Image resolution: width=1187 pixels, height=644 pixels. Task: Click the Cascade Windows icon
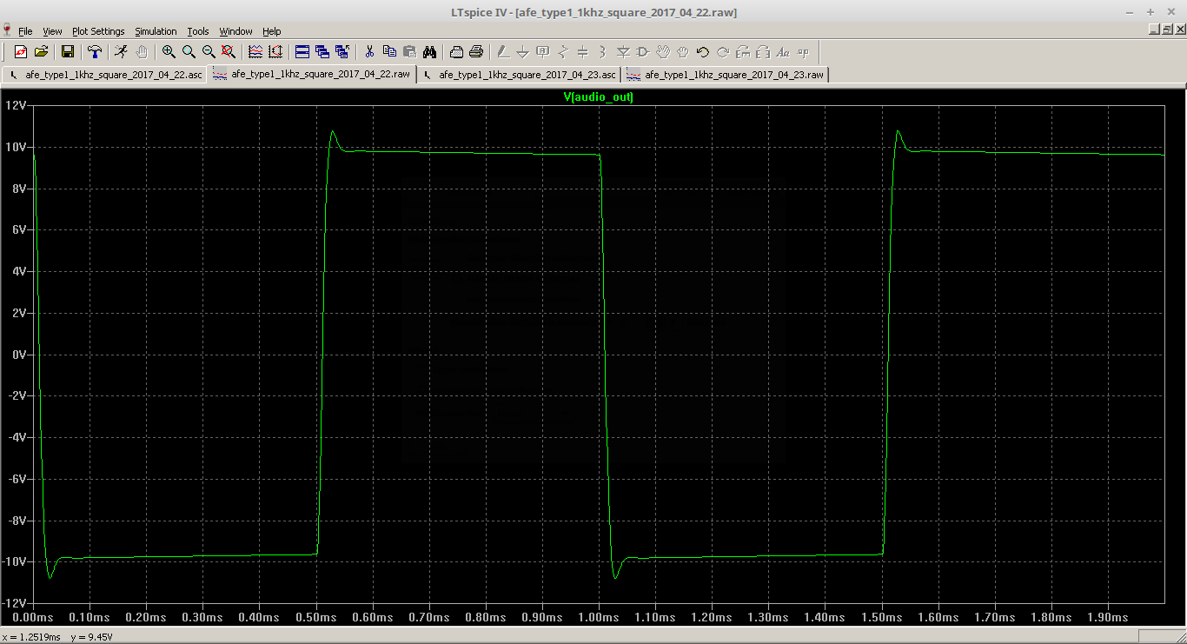point(322,52)
